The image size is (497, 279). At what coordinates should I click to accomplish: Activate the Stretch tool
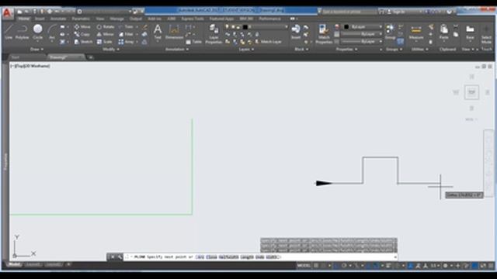(x=83, y=42)
